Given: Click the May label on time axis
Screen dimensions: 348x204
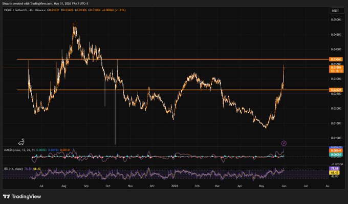Looking at the screenshot, I should click(262, 186).
